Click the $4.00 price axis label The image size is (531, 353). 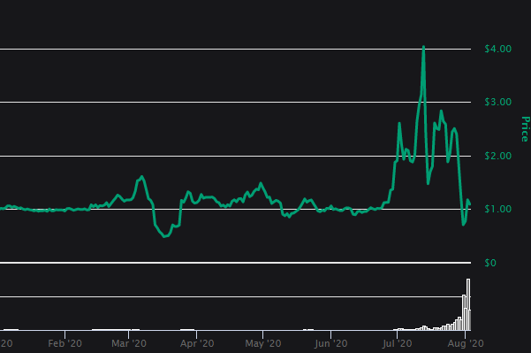[x=497, y=49]
